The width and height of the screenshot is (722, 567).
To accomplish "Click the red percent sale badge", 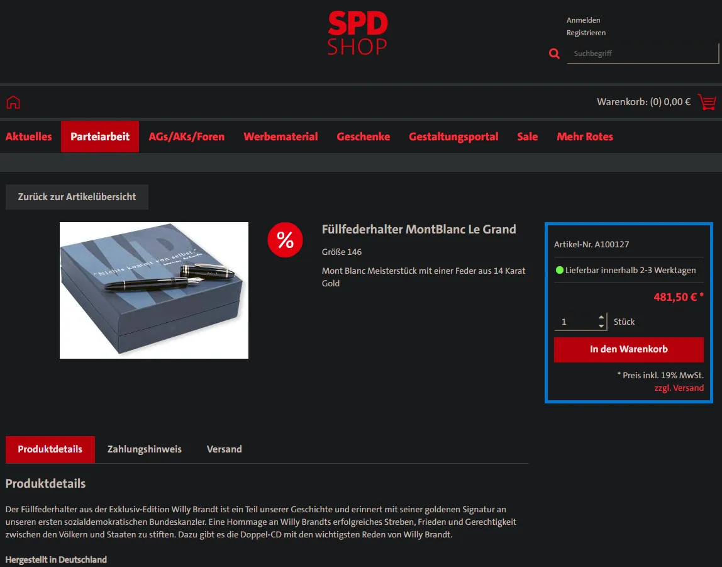I will (x=285, y=240).
